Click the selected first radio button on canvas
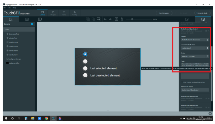 coord(85,54)
